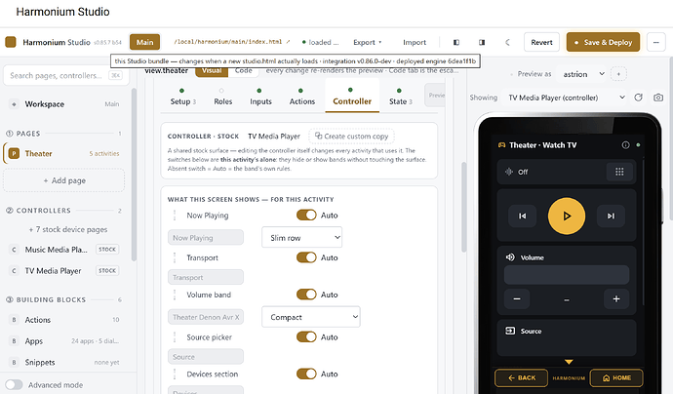Screen dimensions: 673x394
Task: Click the Harmonium Studio logo square
Action: click(x=11, y=42)
